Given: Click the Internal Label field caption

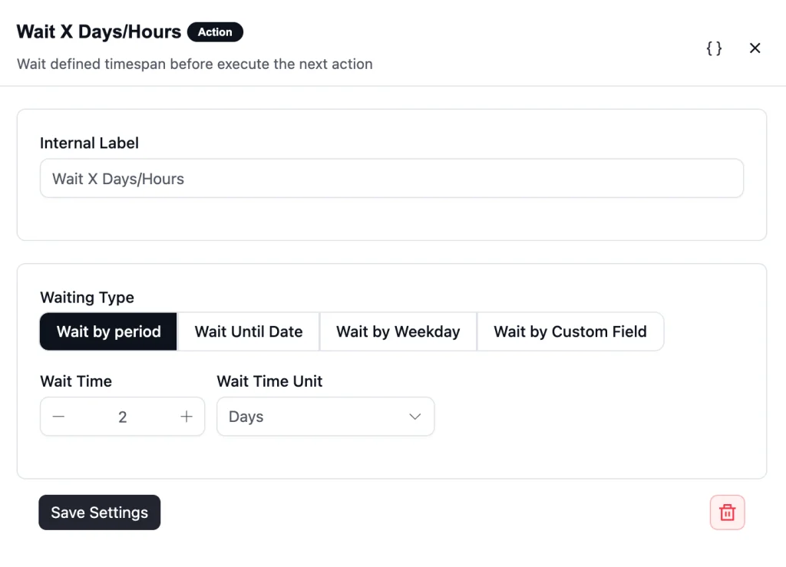Looking at the screenshot, I should coord(89,143).
